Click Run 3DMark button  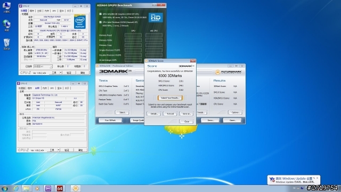[x=110, y=120]
